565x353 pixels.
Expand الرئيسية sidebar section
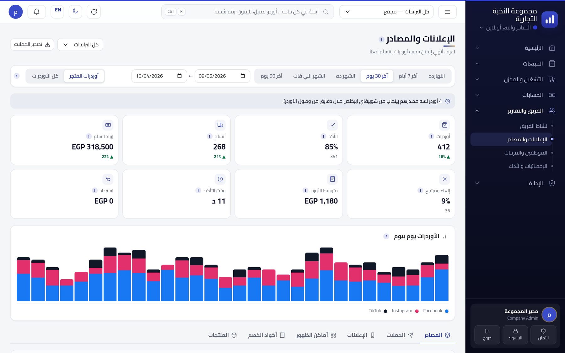515,48
